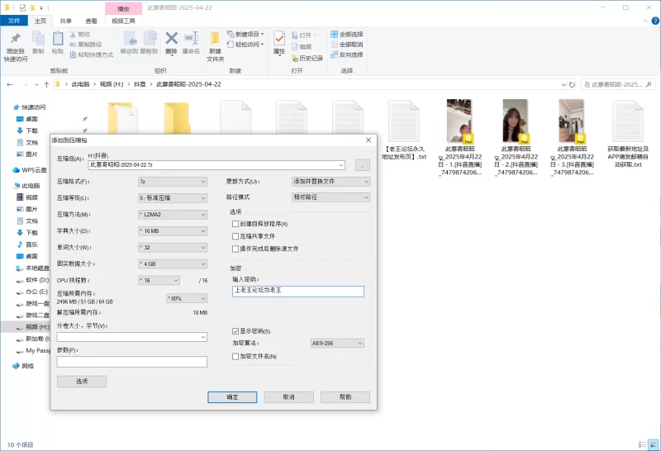
Task: Click the Properties (属性) ribbon icon
Action: tap(279, 43)
